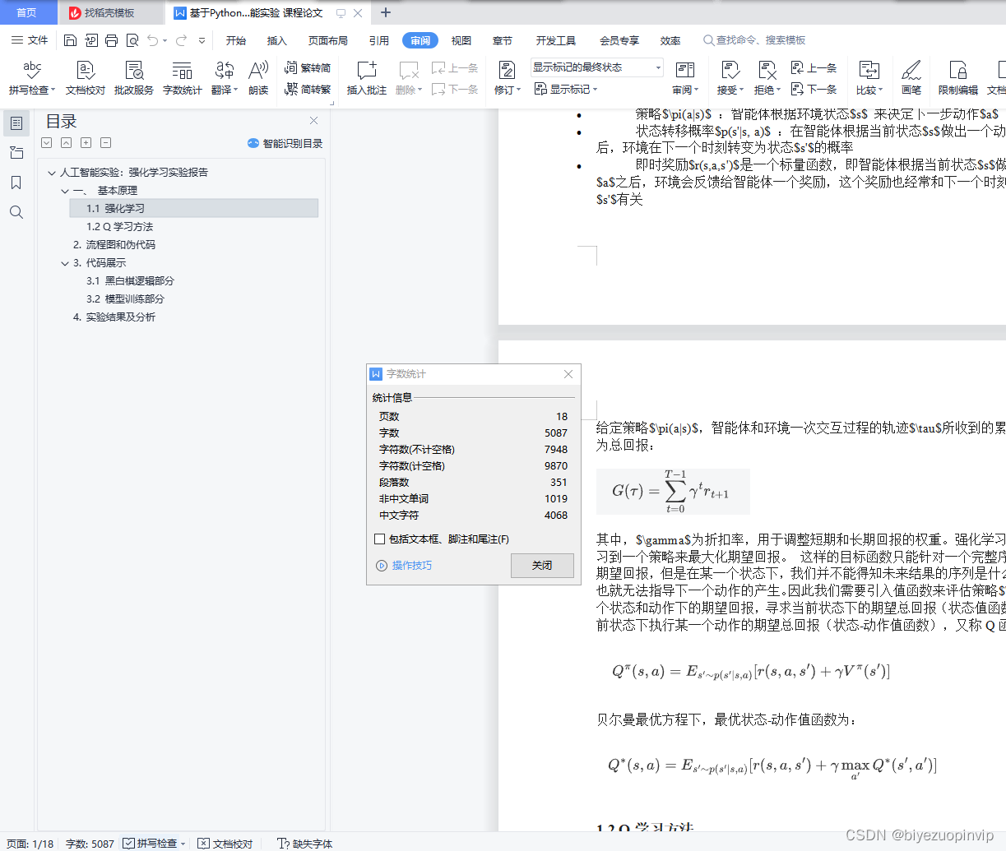The image size is (1006, 851).
Task: Open the 比较 document compare tool
Action: pyautogui.click(x=869, y=78)
